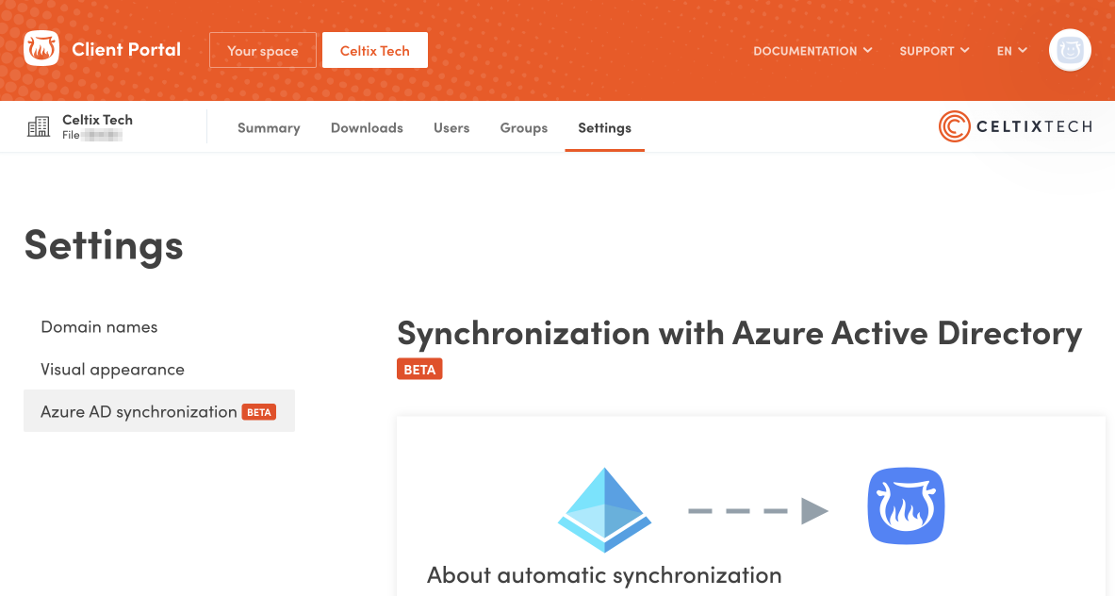Image resolution: width=1115 pixels, height=596 pixels.
Task: Click the Client Portal cauldron logo
Action: pyautogui.click(x=41, y=49)
